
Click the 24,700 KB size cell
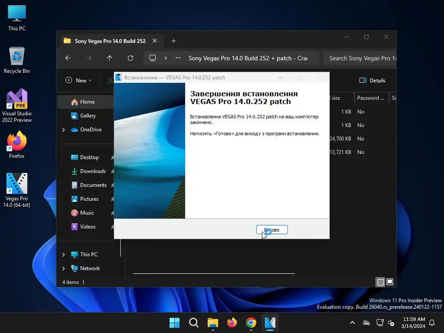(x=340, y=139)
